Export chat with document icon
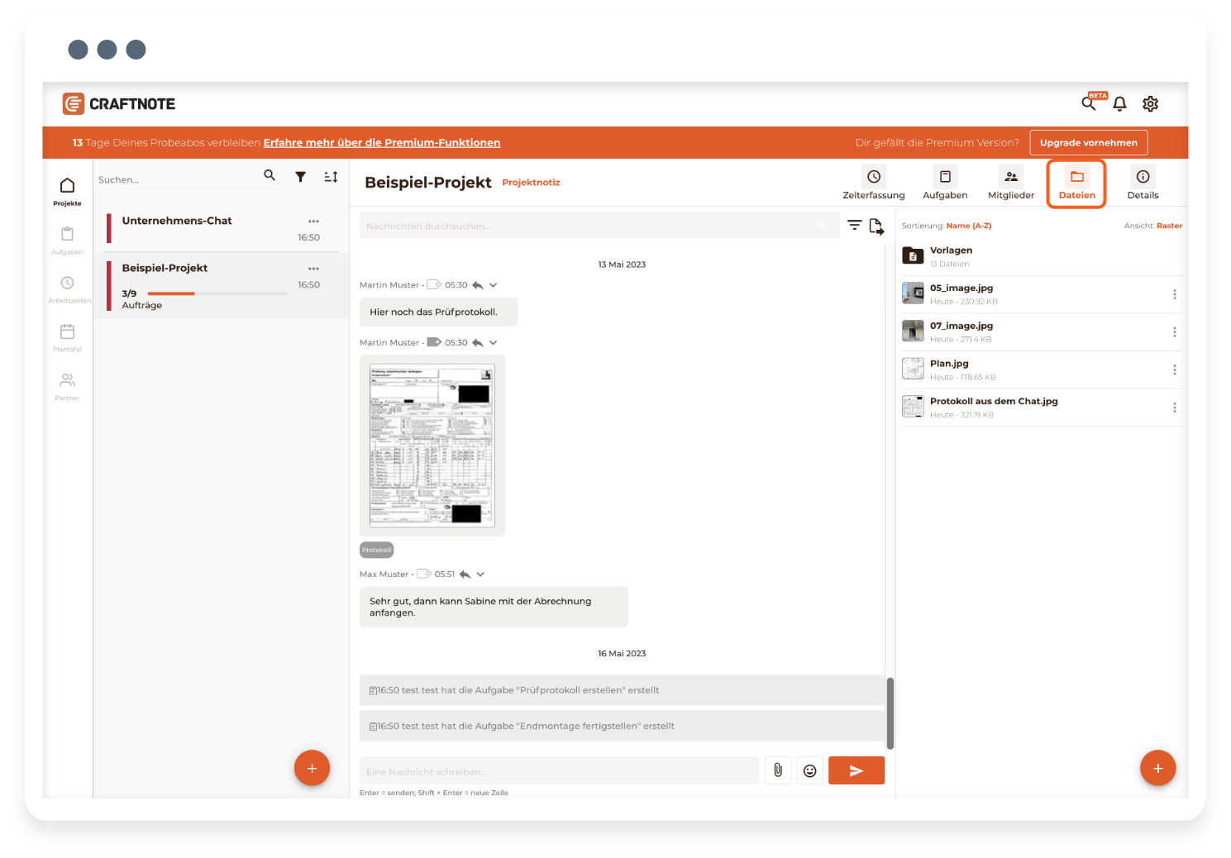 (x=876, y=226)
